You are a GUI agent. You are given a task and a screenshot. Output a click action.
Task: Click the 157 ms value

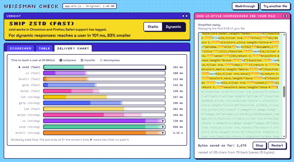tap(178, 97)
